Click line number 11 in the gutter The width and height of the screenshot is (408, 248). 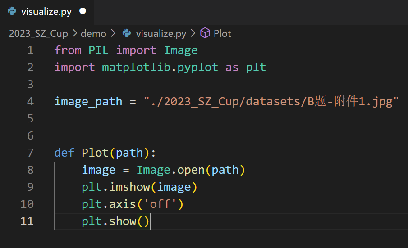[x=27, y=221]
